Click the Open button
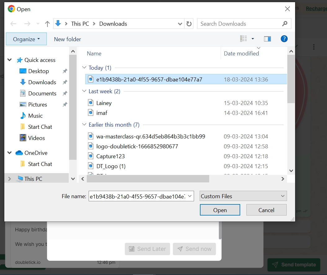 click(x=220, y=210)
